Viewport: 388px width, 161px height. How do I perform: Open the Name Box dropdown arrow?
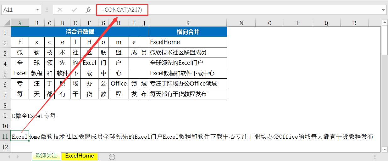[38, 10]
